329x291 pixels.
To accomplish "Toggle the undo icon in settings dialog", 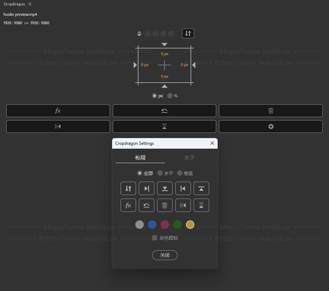I will click(147, 205).
